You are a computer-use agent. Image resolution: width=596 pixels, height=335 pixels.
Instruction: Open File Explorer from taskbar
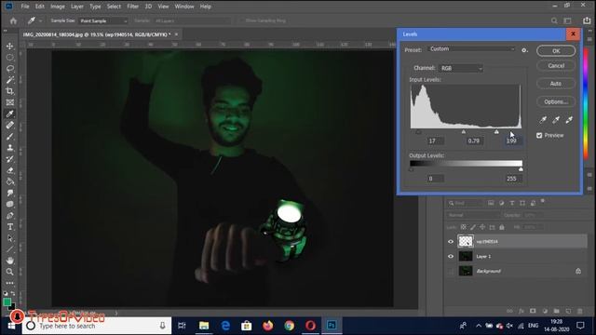coord(204,326)
